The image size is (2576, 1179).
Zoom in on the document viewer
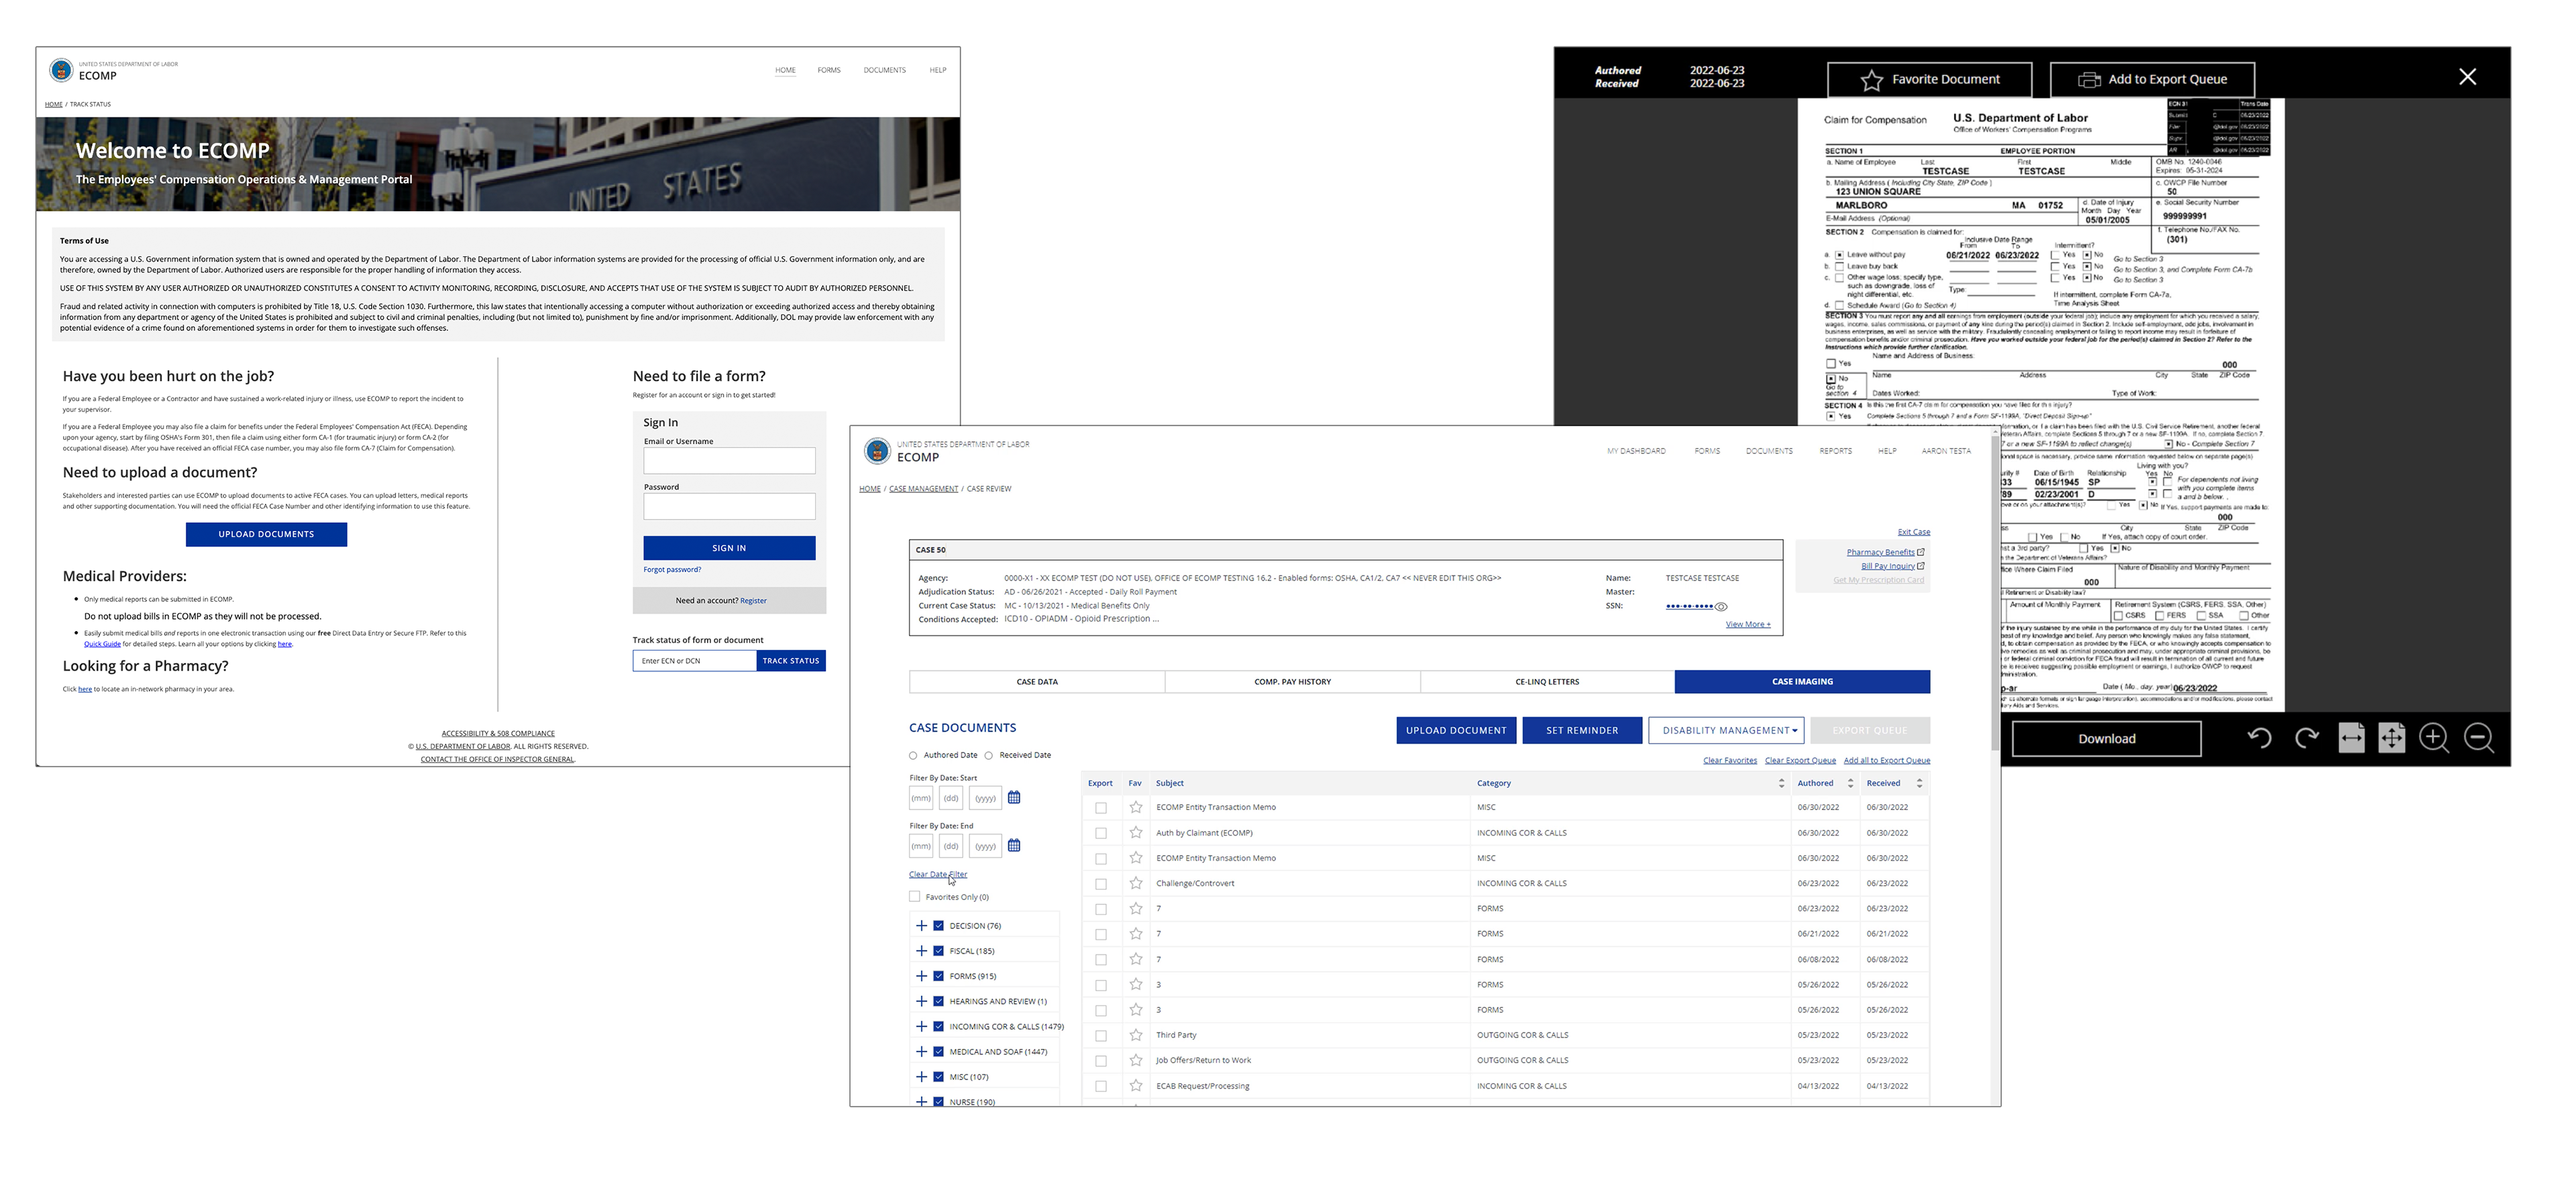click(x=2433, y=738)
